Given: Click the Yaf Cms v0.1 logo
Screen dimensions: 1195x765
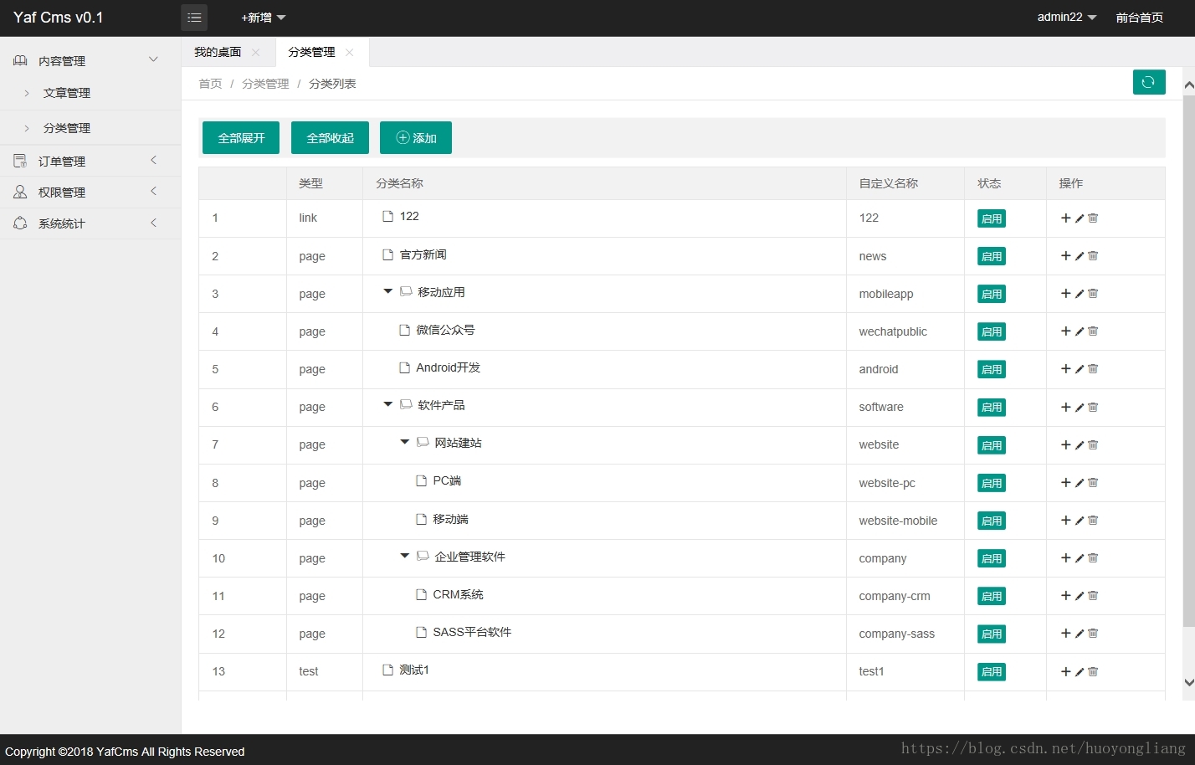Looking at the screenshot, I should click(58, 18).
